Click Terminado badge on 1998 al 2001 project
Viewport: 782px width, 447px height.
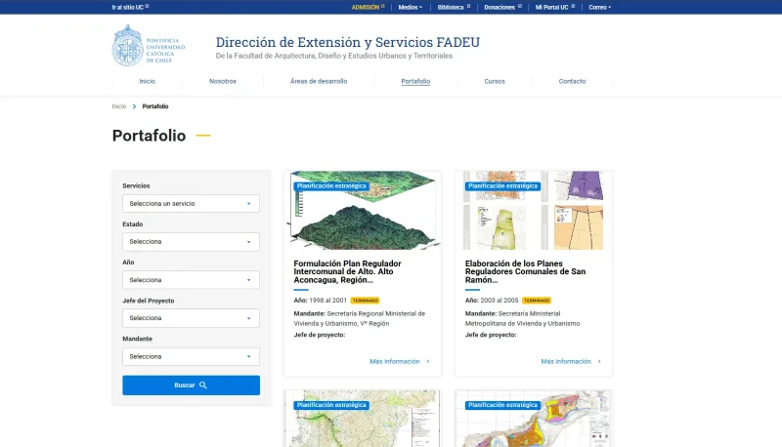(365, 301)
